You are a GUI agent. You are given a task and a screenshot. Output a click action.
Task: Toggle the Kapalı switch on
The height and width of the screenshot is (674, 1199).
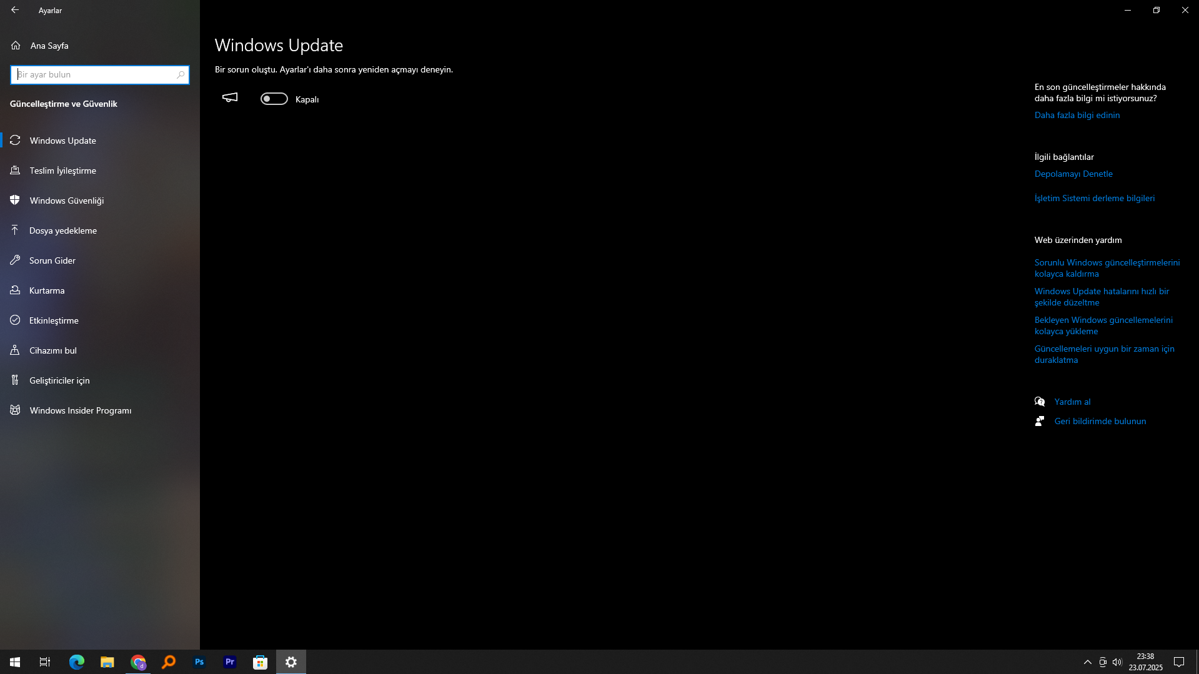click(274, 99)
